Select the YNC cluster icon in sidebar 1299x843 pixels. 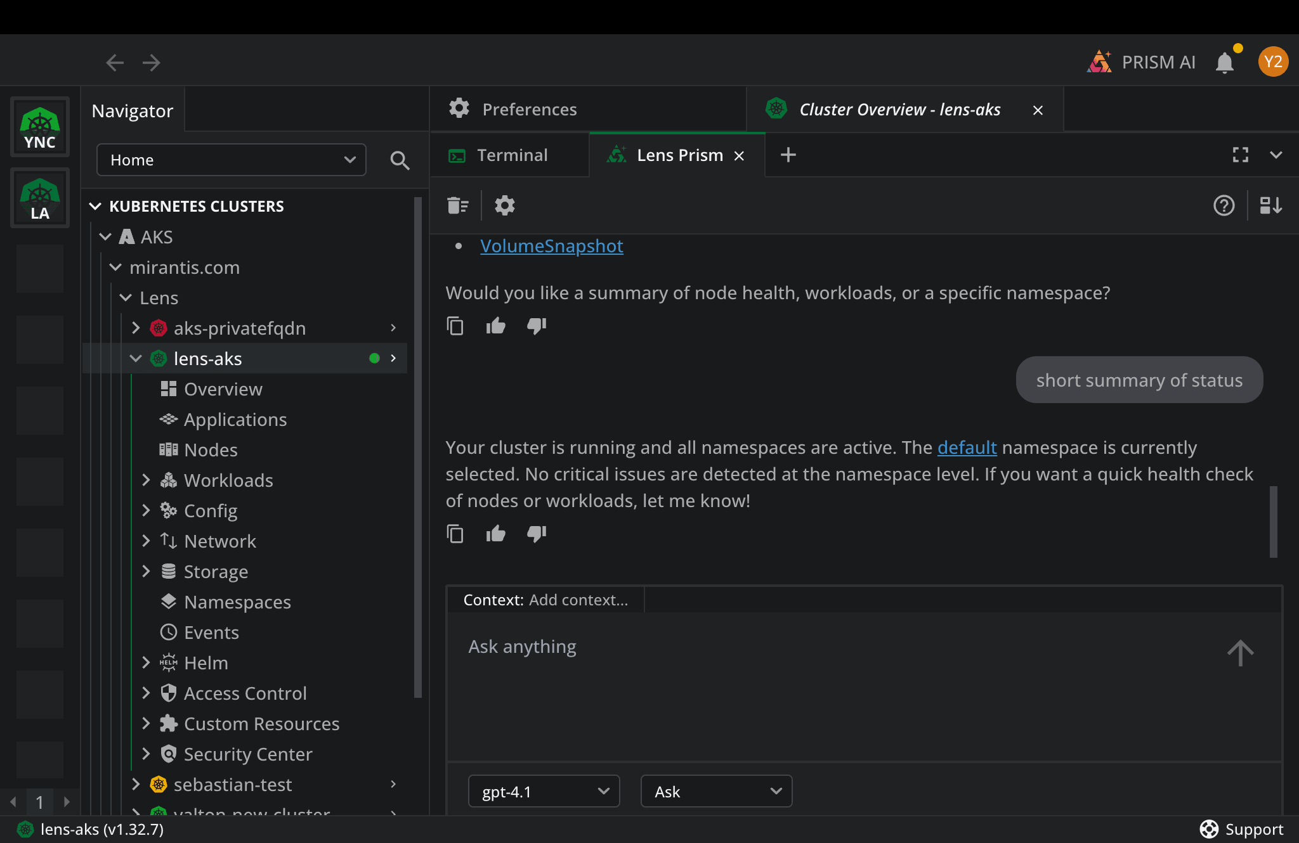click(x=40, y=127)
